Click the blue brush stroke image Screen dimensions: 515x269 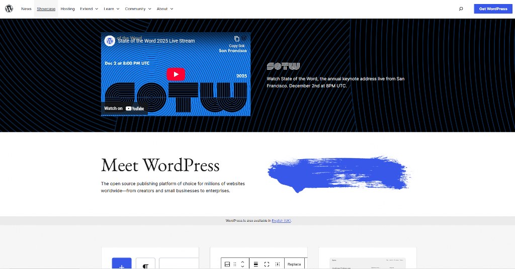tap(338, 174)
